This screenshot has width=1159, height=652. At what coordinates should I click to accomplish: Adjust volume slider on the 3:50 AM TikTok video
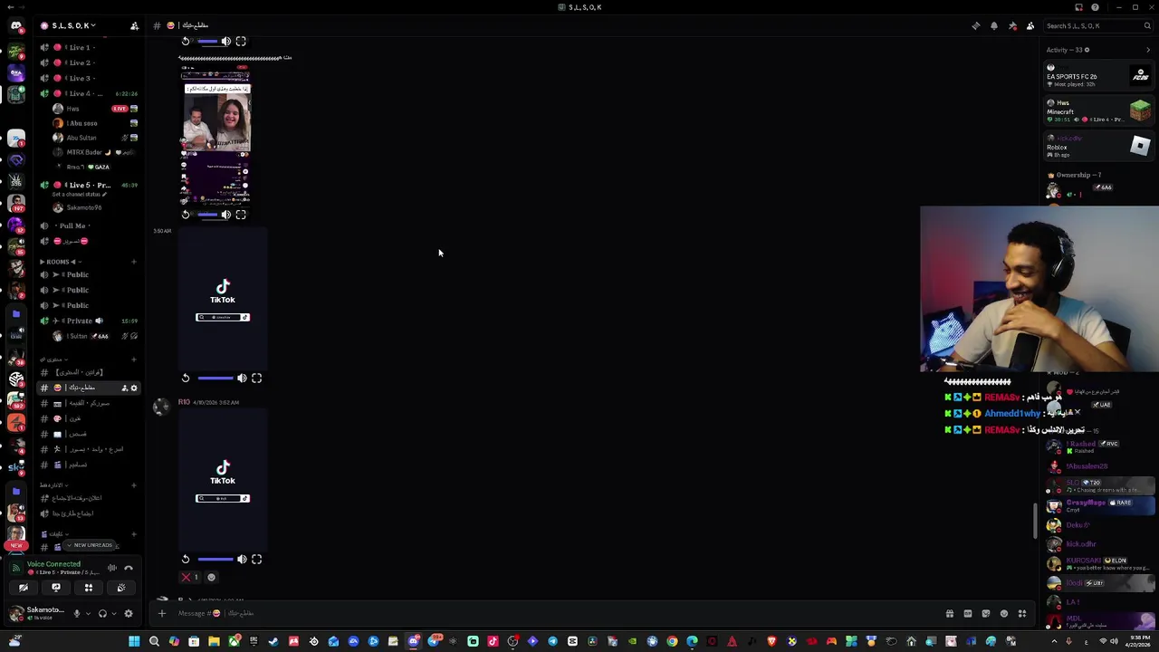click(216, 378)
